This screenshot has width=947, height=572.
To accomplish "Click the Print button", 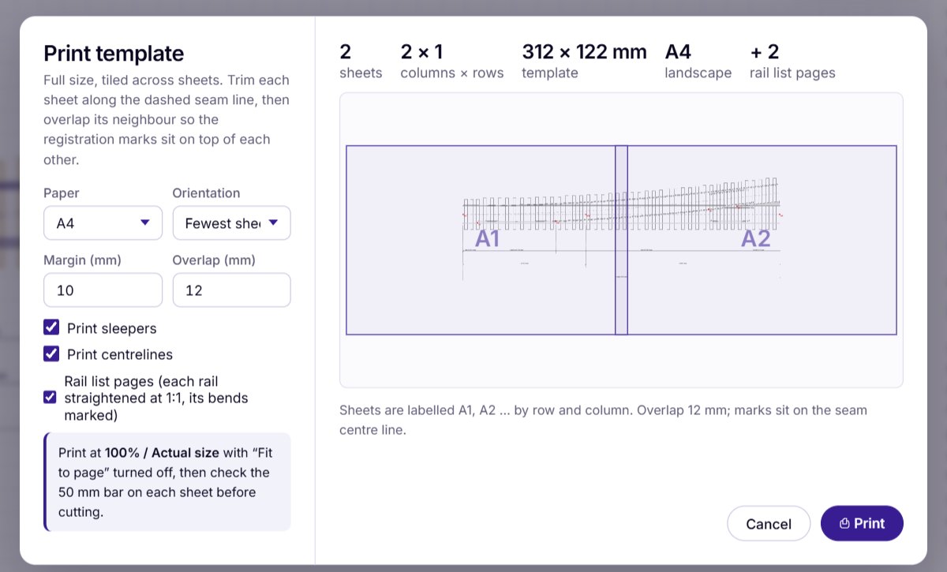I will click(x=862, y=523).
